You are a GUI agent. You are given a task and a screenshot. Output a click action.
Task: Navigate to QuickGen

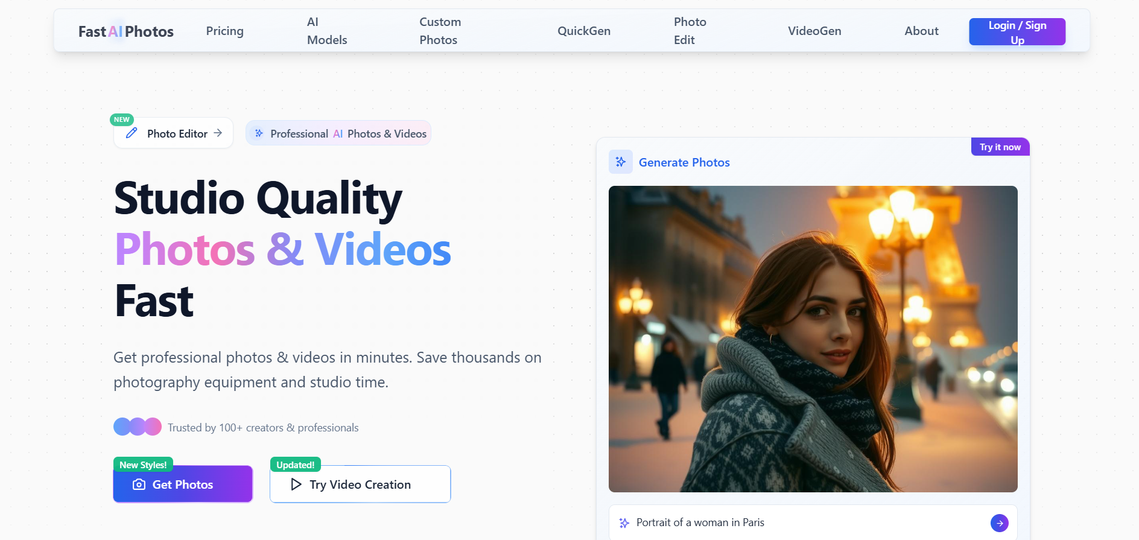pos(583,31)
